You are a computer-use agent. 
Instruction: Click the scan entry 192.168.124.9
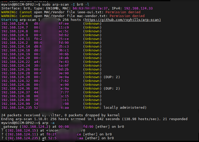tap(15, 35)
